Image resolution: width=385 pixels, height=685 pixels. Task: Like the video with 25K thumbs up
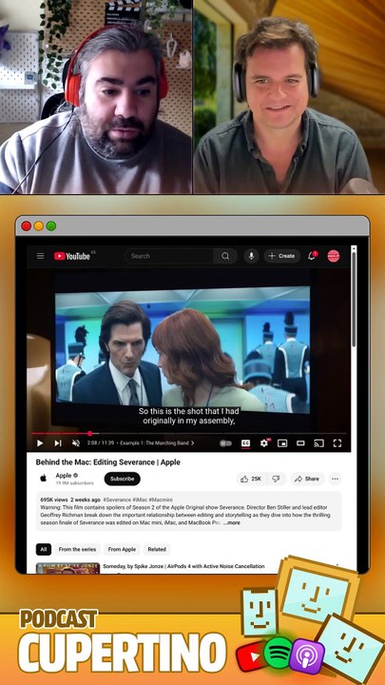(x=252, y=479)
